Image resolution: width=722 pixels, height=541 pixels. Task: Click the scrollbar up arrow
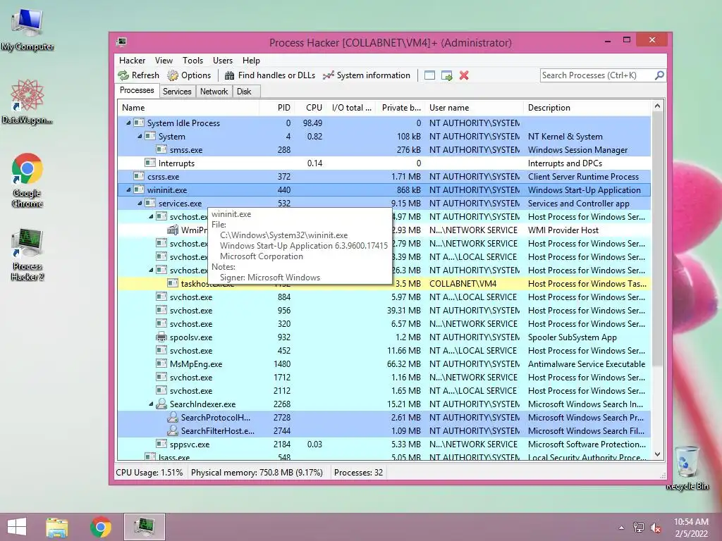pyautogui.click(x=658, y=106)
